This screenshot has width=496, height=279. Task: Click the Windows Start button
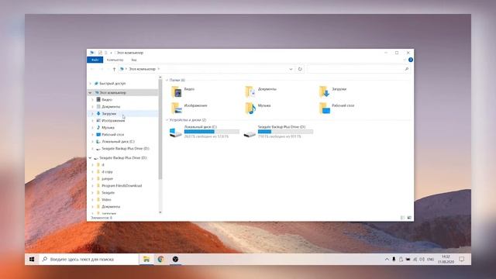(32, 259)
